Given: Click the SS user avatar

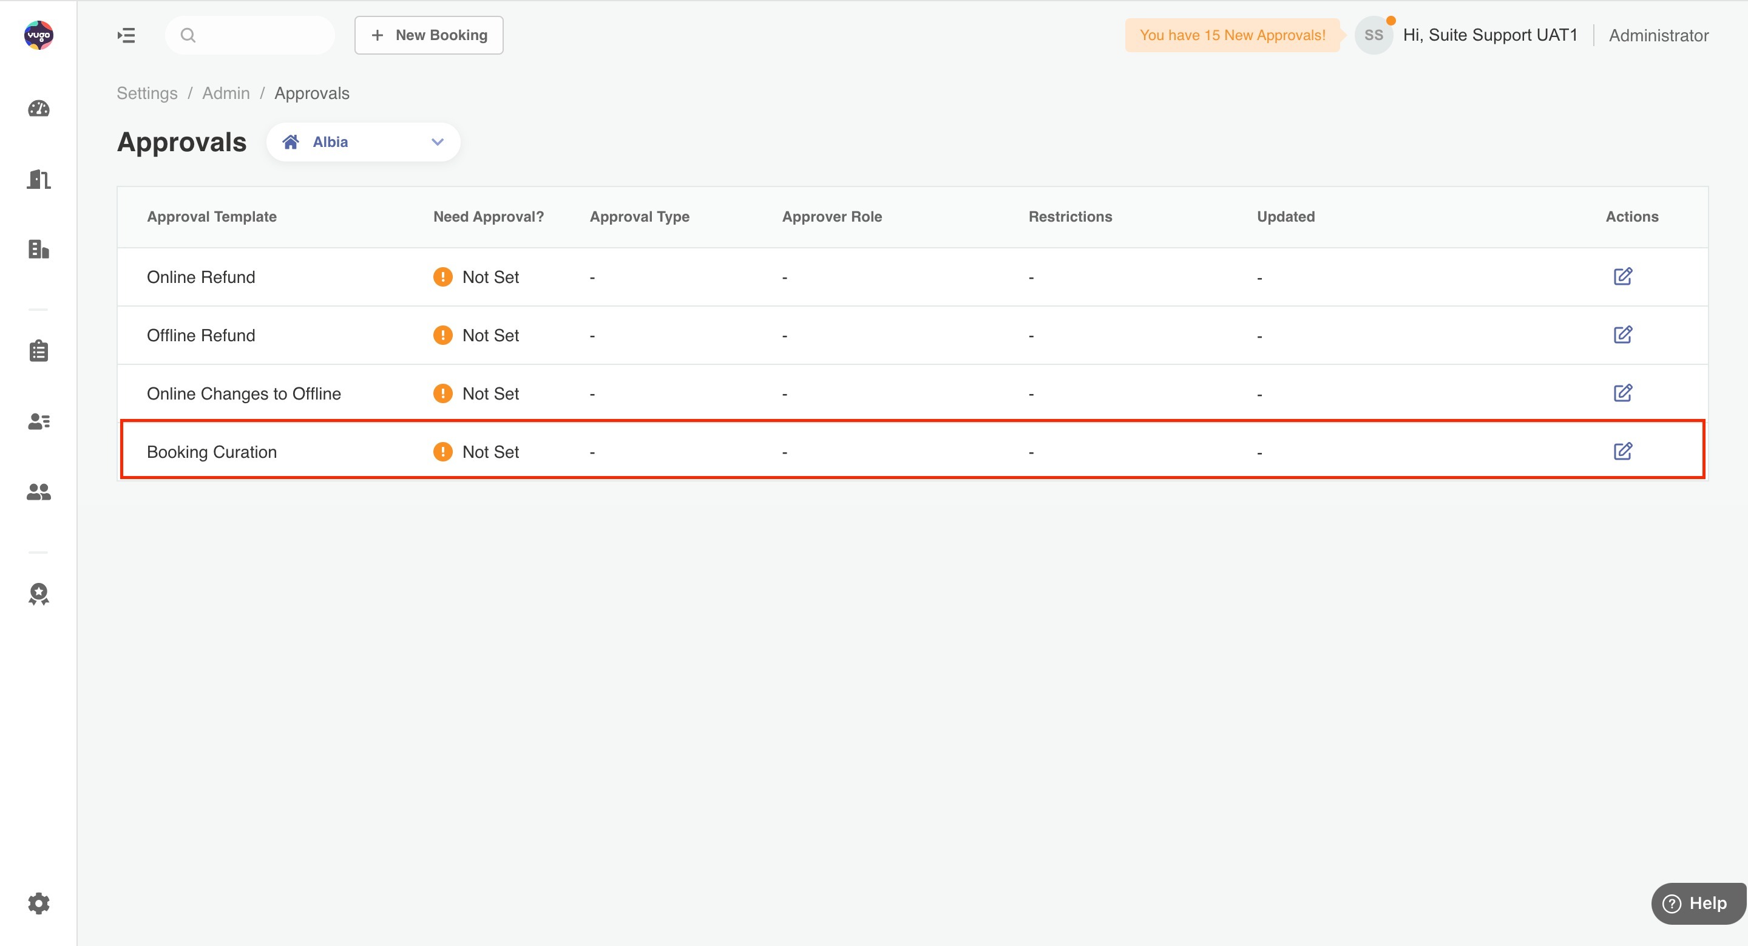Looking at the screenshot, I should click(x=1374, y=35).
